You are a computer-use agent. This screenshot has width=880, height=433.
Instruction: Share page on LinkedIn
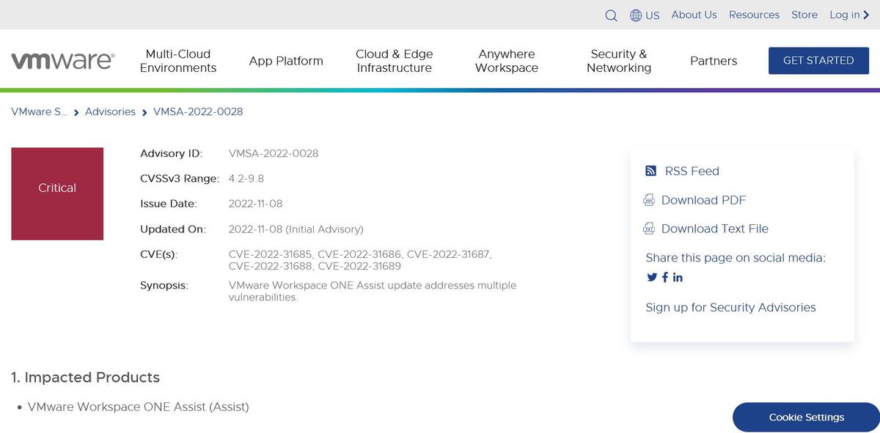[x=678, y=277]
